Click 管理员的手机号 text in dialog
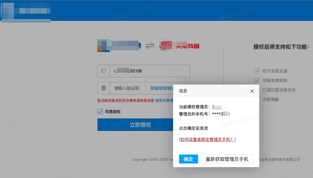The width and height of the screenshot is (313, 178). coord(194,114)
